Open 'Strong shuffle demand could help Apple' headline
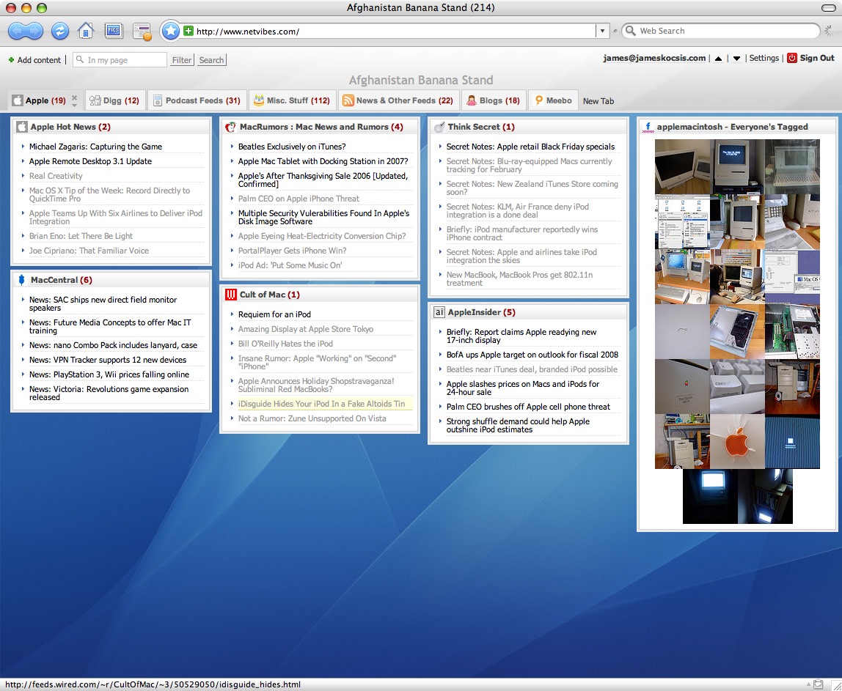Screen dimensions: 842x691 518,426
